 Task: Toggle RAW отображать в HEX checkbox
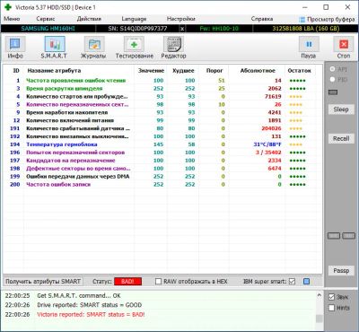coord(158,282)
